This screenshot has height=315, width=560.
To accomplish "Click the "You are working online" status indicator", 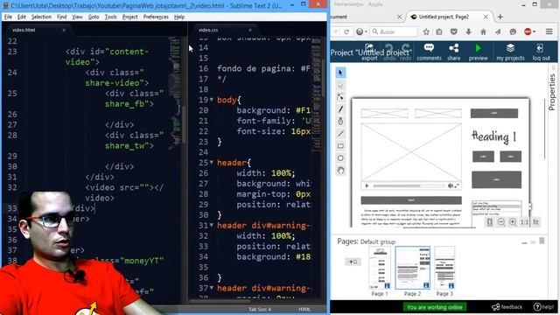I will point(435,307).
